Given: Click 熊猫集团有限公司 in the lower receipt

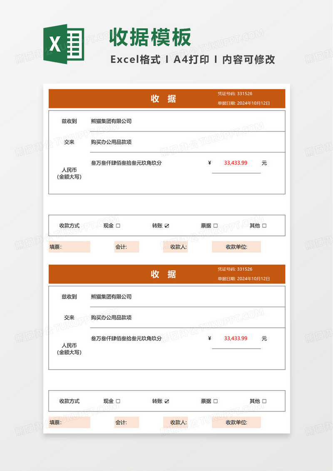Looking at the screenshot, I should 111,296.
